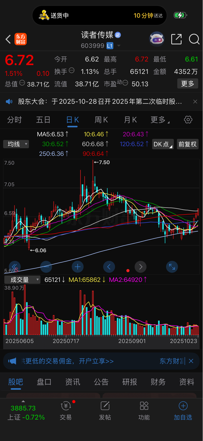Tap the verified badge beside 读者传媒
This screenshot has width=203, height=441.
coord(118,35)
